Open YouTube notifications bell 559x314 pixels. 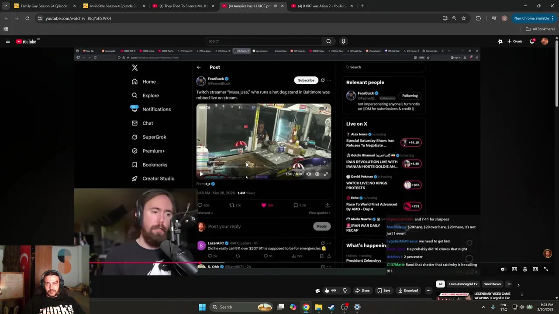click(x=532, y=41)
